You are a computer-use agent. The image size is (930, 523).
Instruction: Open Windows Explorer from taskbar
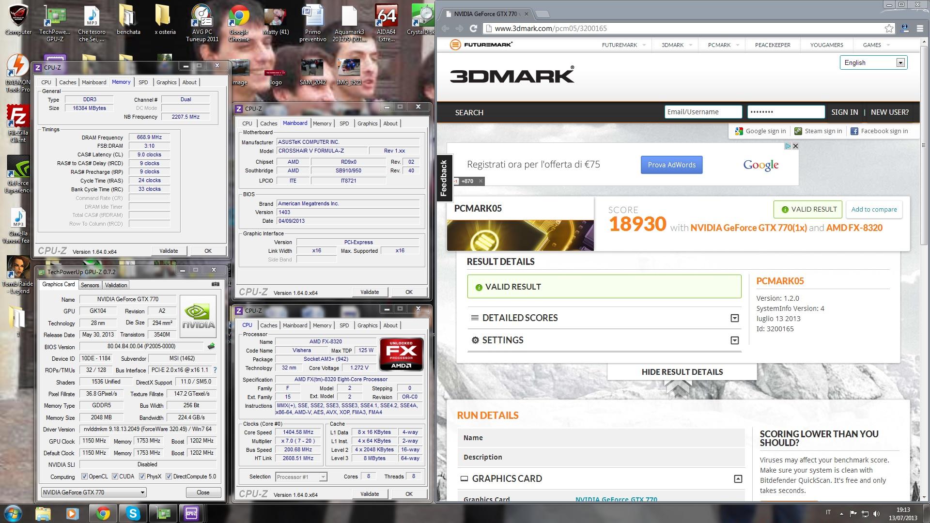click(x=43, y=513)
